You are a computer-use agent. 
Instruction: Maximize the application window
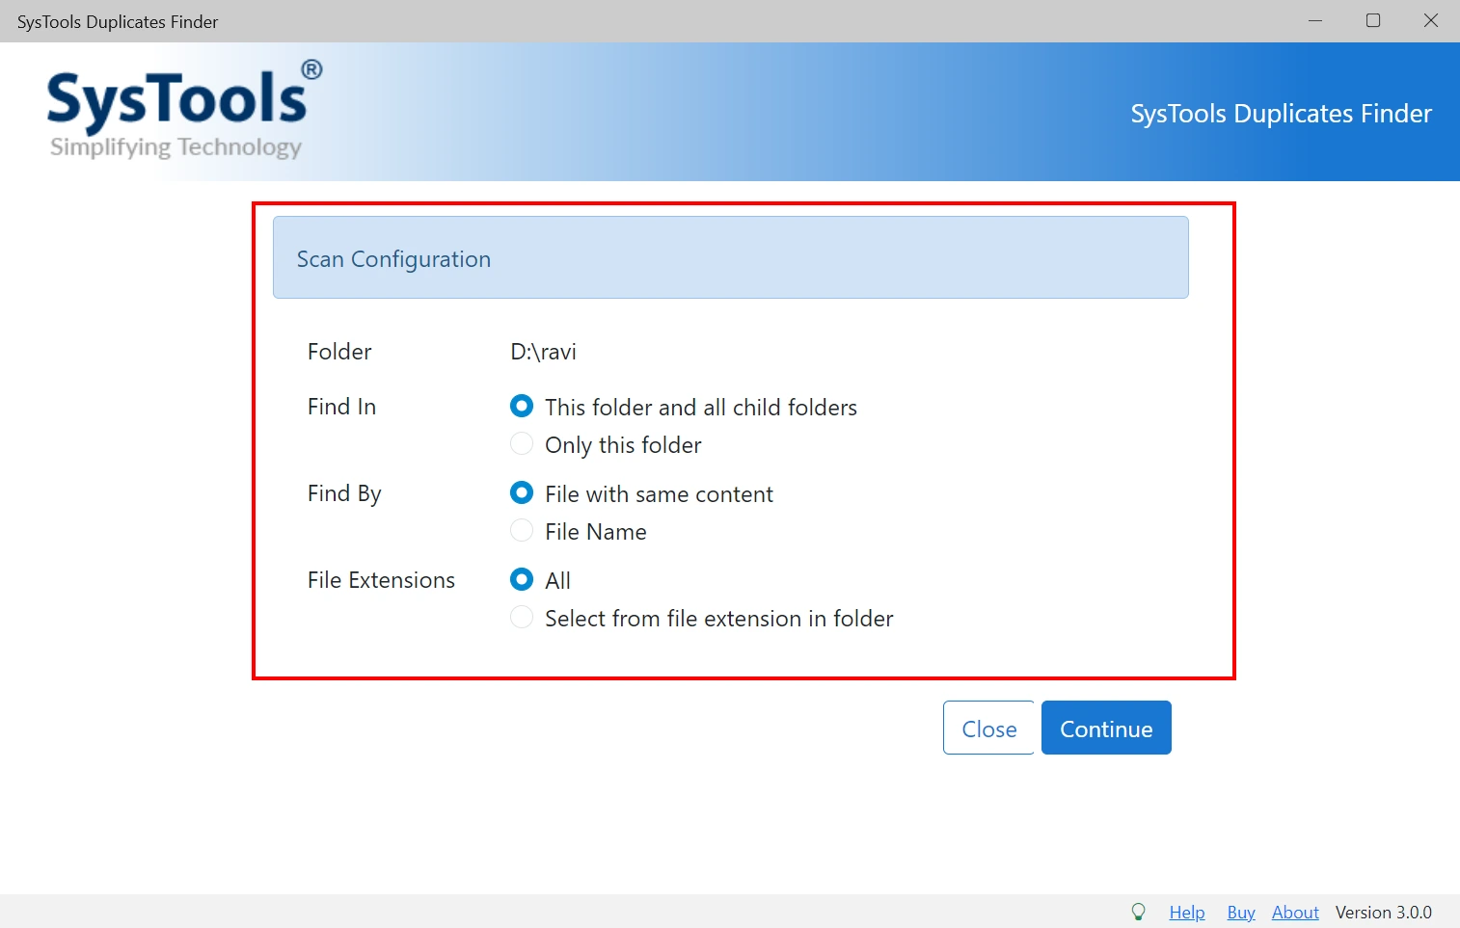tap(1373, 20)
